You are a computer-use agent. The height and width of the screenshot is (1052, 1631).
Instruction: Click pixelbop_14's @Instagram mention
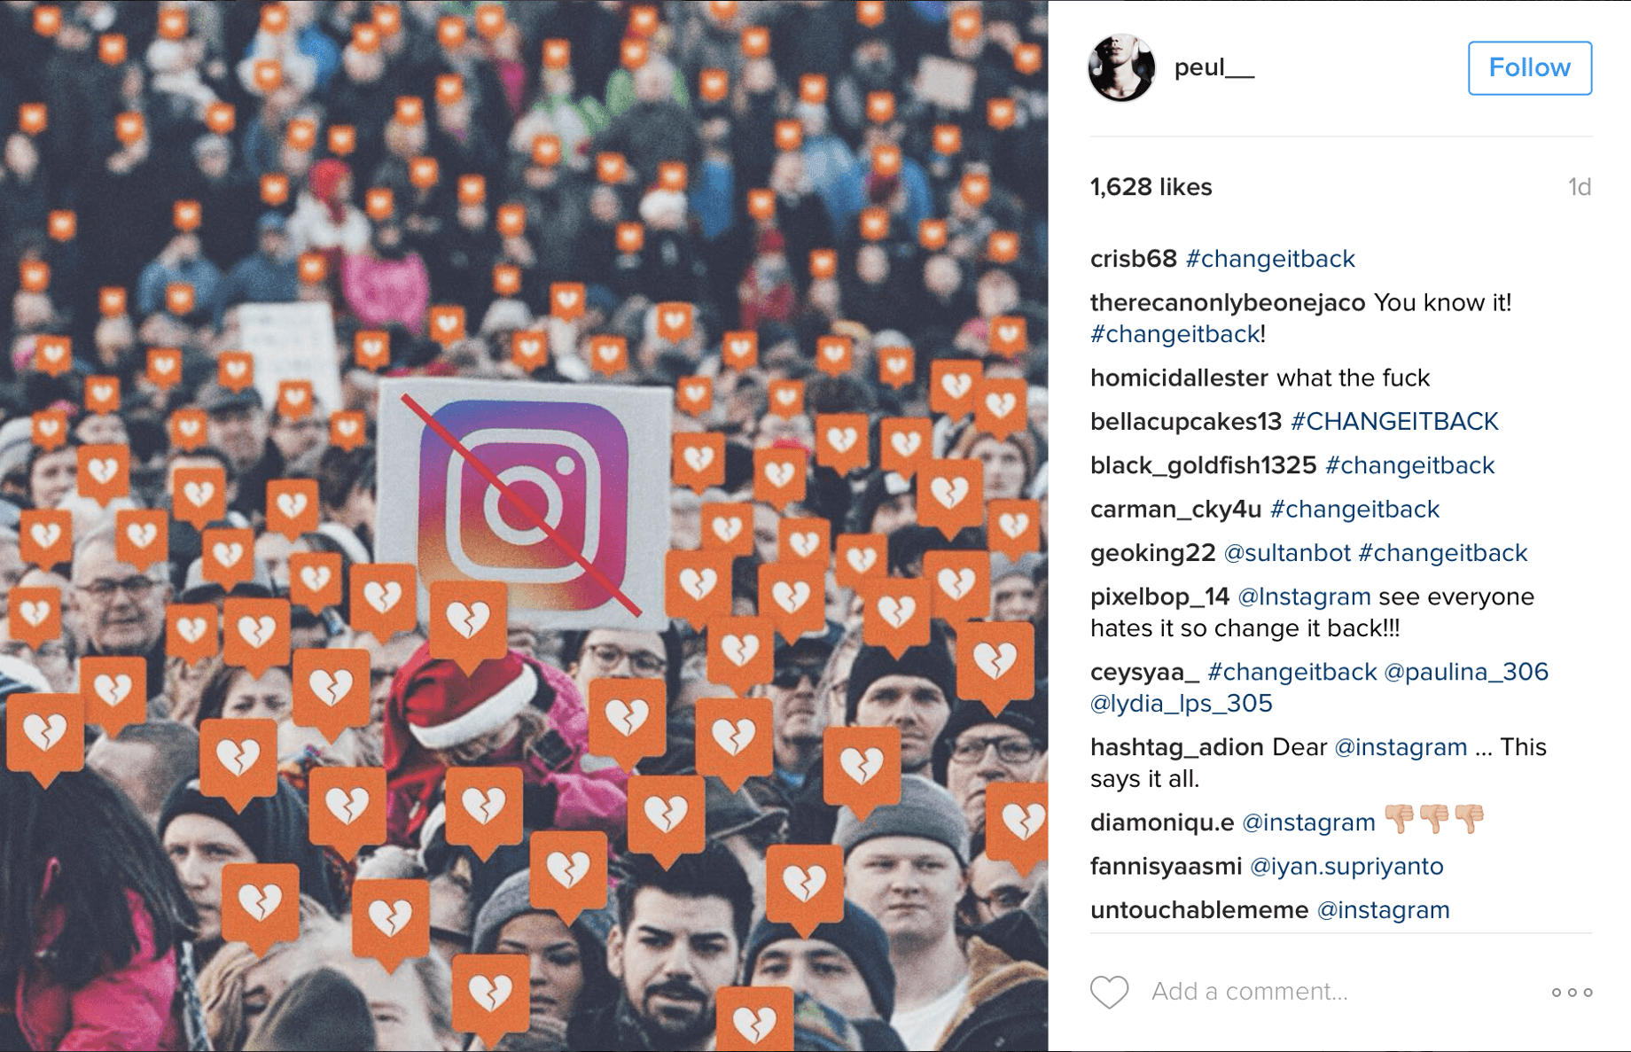pos(1303,596)
